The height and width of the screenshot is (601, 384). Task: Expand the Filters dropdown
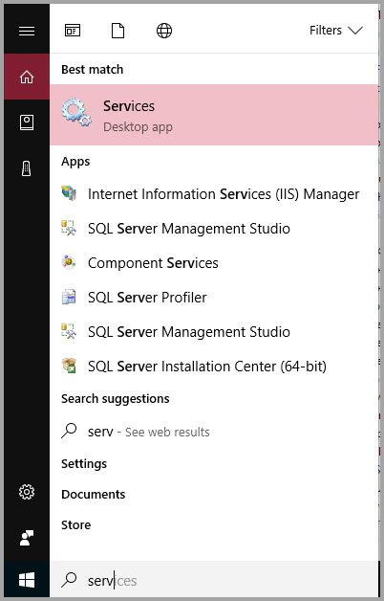pyautogui.click(x=336, y=31)
